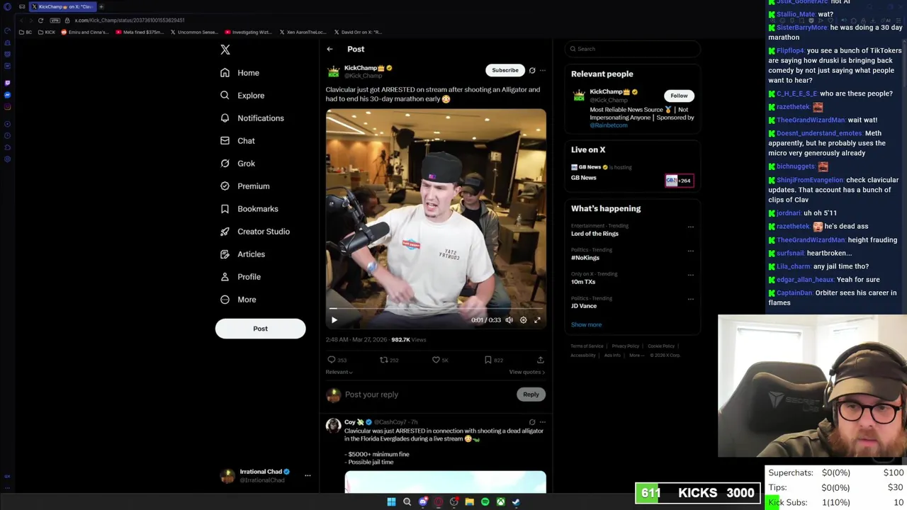The image size is (907, 510).
Task: Share the post via share icon
Action: point(540,360)
